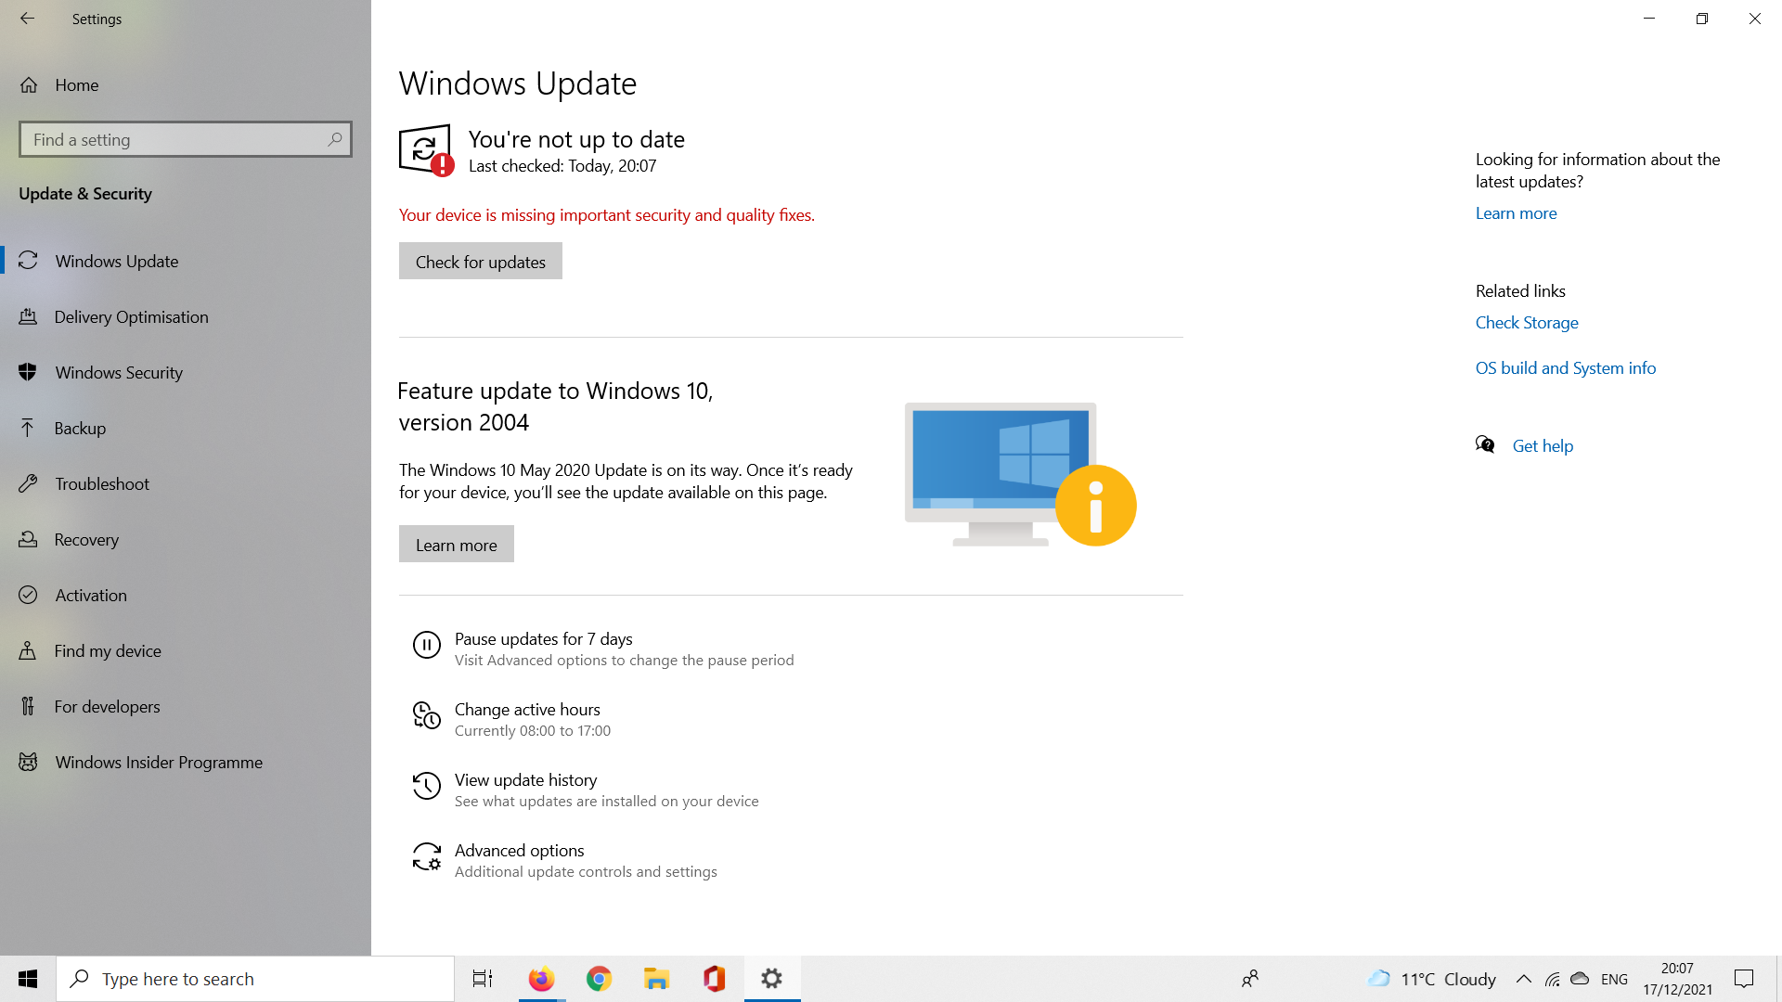
Task: Click the Find a setting search box
Action: tap(176, 140)
